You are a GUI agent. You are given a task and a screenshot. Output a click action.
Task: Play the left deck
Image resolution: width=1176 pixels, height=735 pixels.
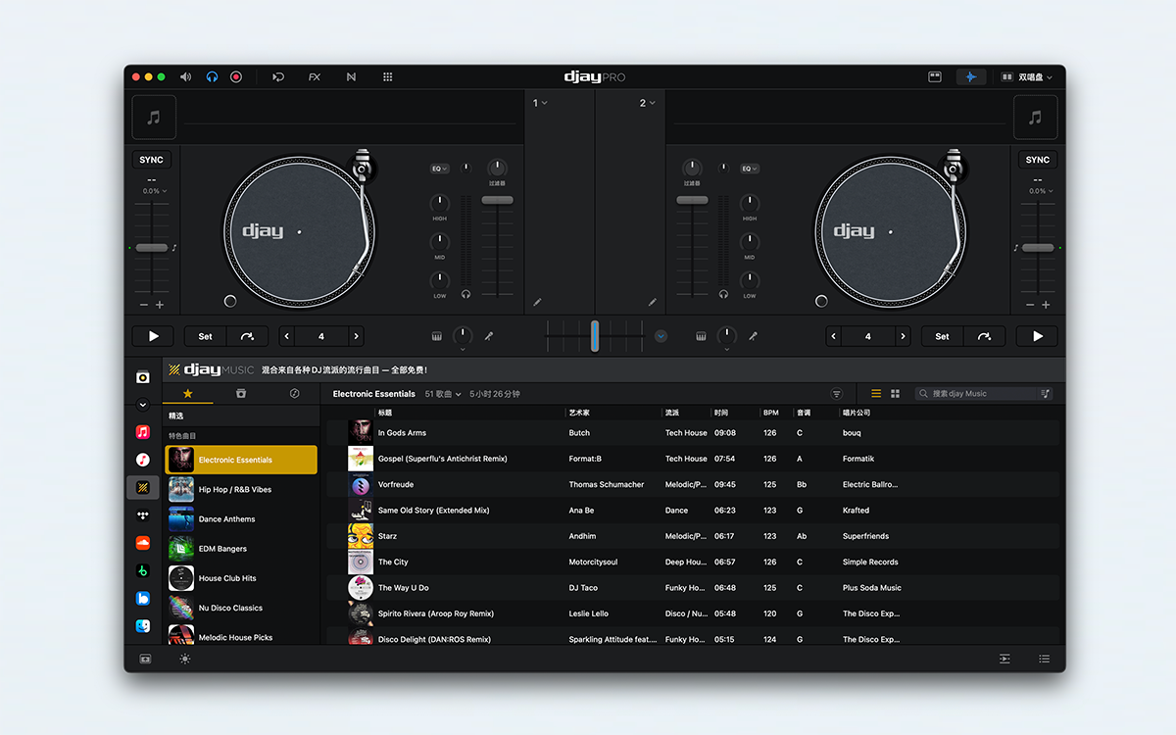click(153, 336)
